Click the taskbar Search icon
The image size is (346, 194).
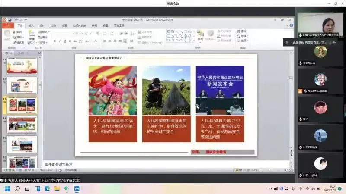pos(17,189)
